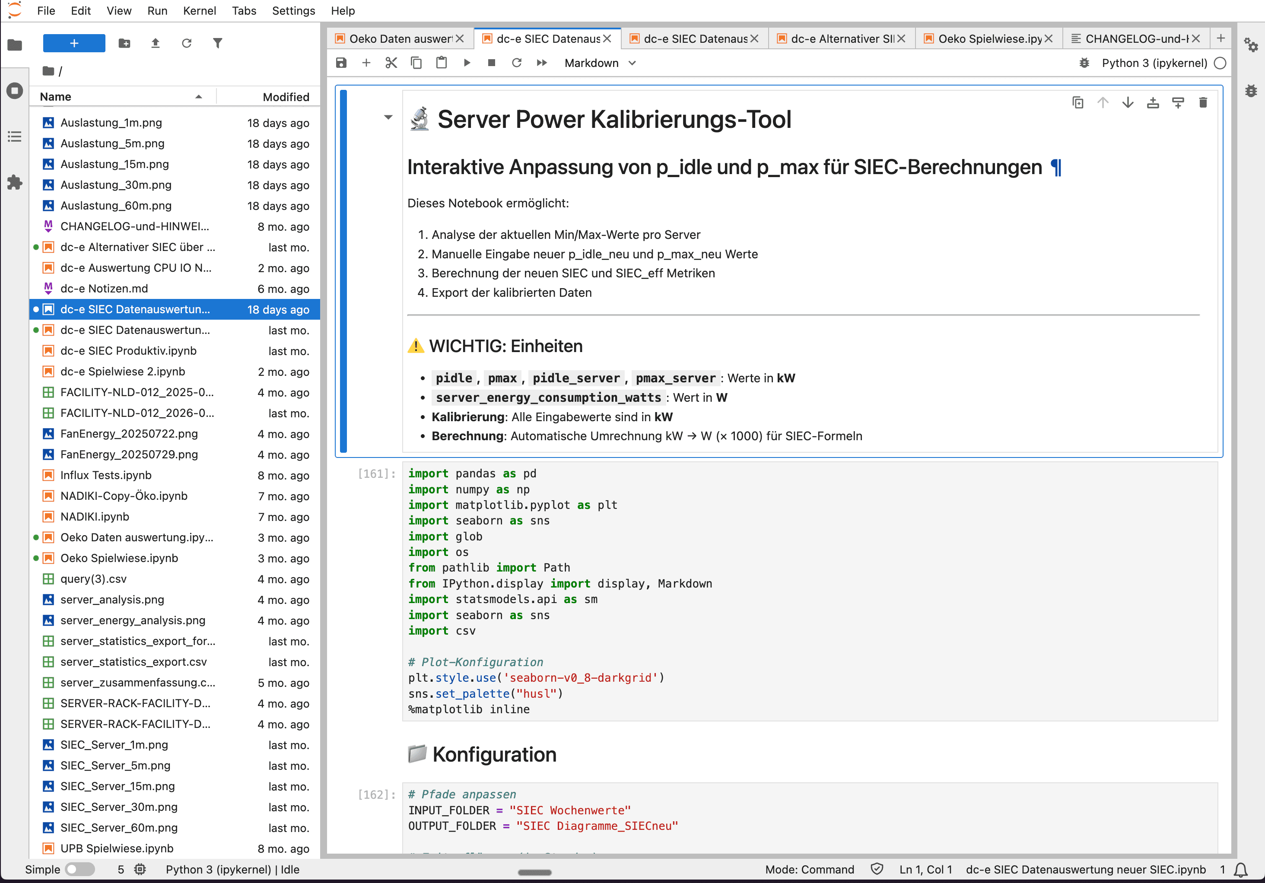Move the selected cell down
The height and width of the screenshot is (883, 1265).
1128,102
